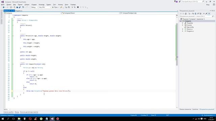Expand the Program.cs node in Solution Explorer
Image resolution: width=216 pixels, height=121 pixels.
pyautogui.click(x=183, y=31)
